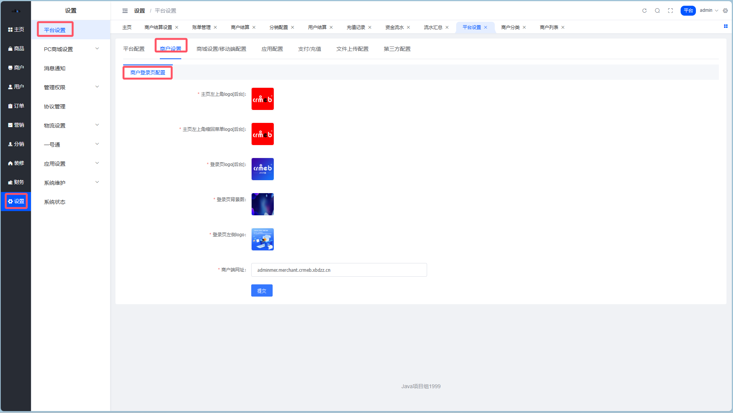Click the refresh icon in top bar

pos(644,11)
